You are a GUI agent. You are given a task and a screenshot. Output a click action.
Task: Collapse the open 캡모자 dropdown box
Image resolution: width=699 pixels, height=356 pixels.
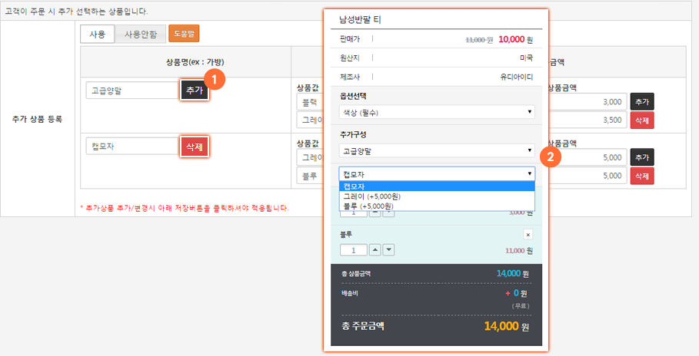point(437,174)
